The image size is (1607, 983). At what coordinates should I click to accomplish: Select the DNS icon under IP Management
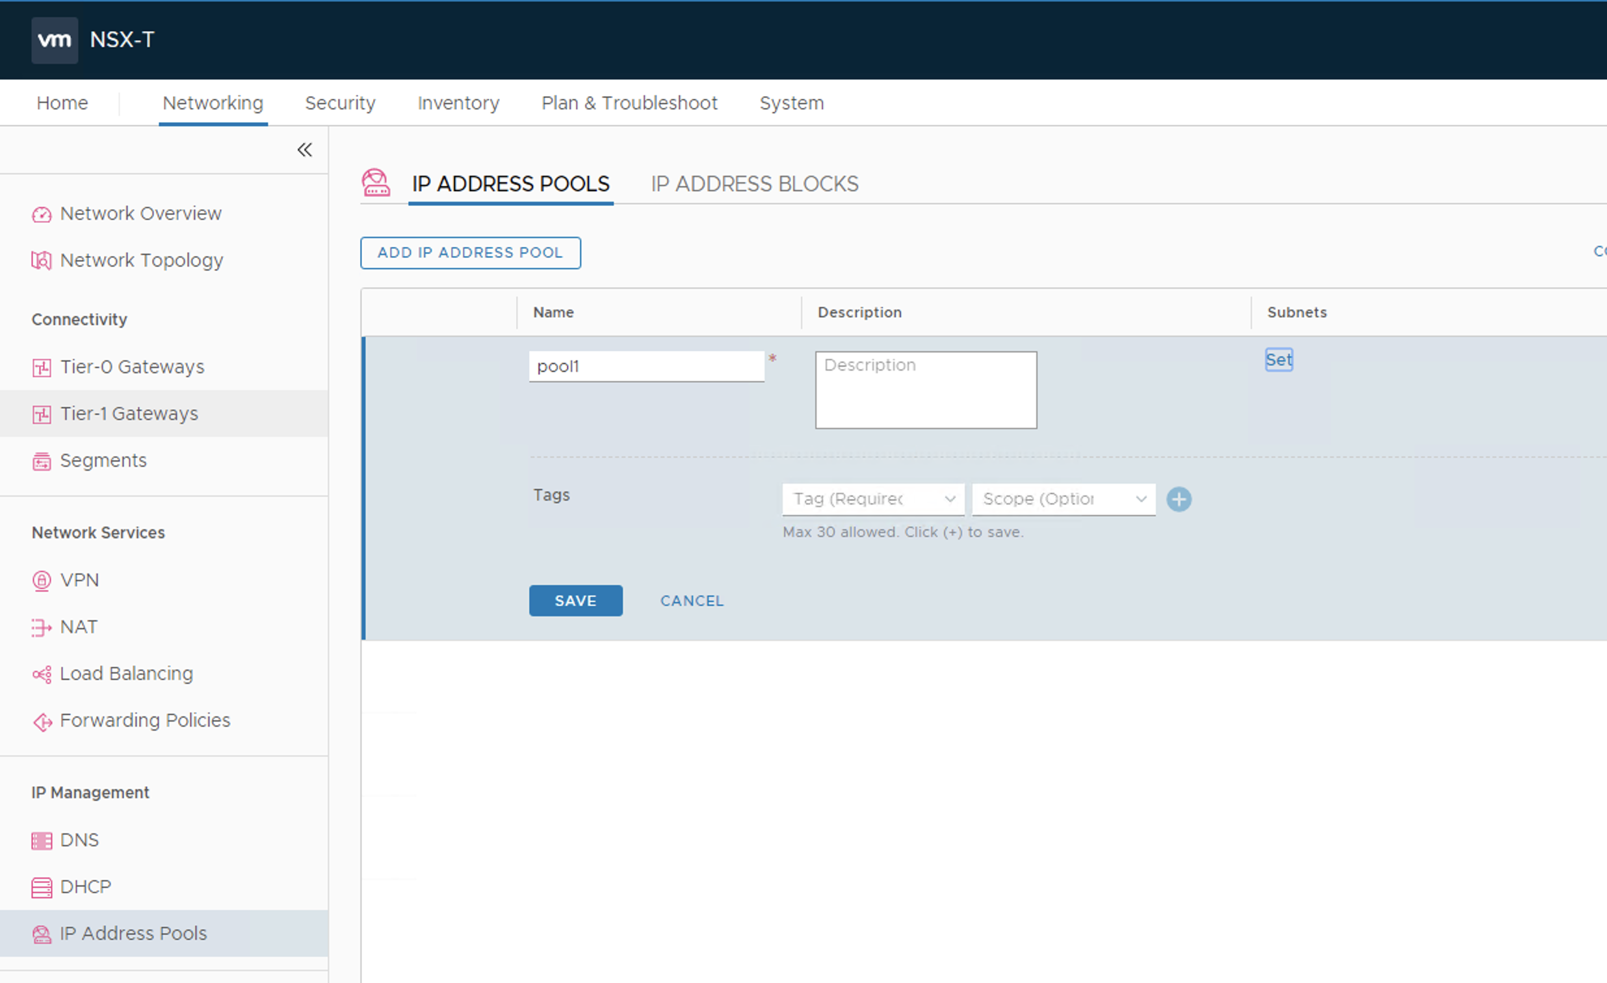pyautogui.click(x=42, y=840)
